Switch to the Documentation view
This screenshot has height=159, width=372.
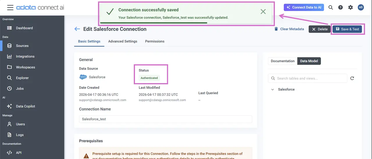tap(282, 61)
